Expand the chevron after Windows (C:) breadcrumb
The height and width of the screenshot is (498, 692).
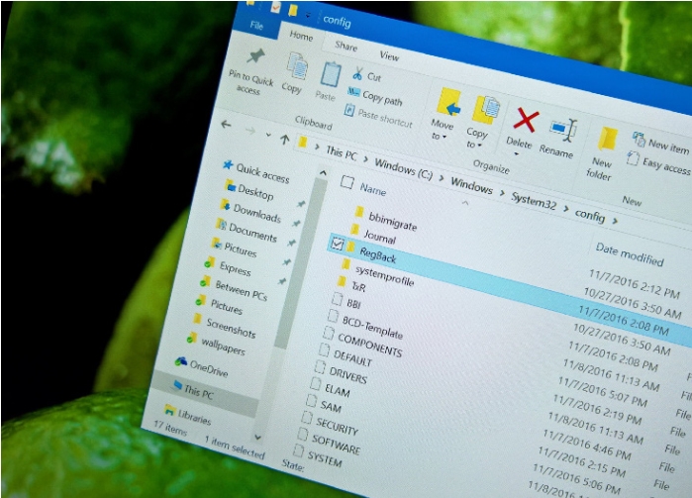tap(441, 177)
